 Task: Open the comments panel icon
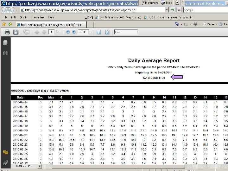pos(5,152)
